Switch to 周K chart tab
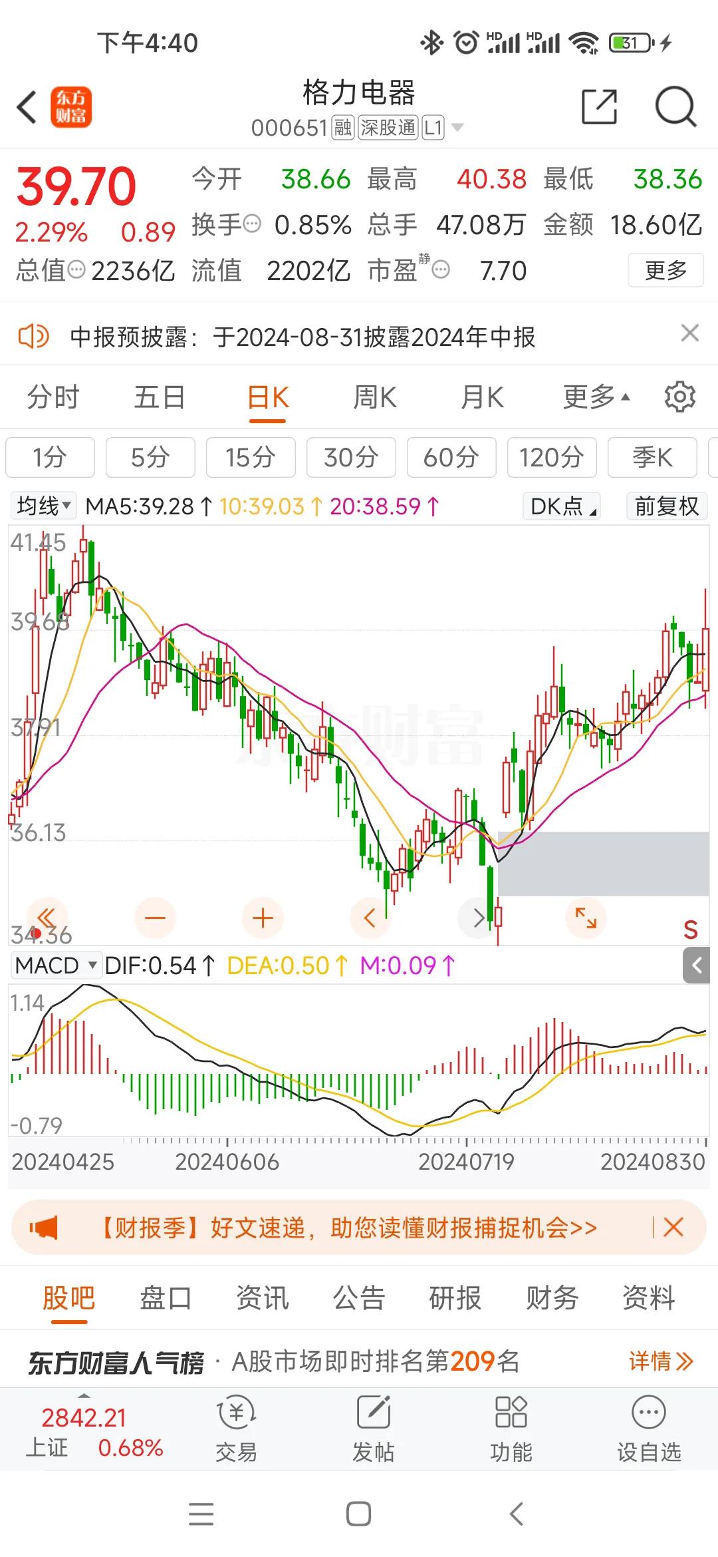 (x=375, y=397)
